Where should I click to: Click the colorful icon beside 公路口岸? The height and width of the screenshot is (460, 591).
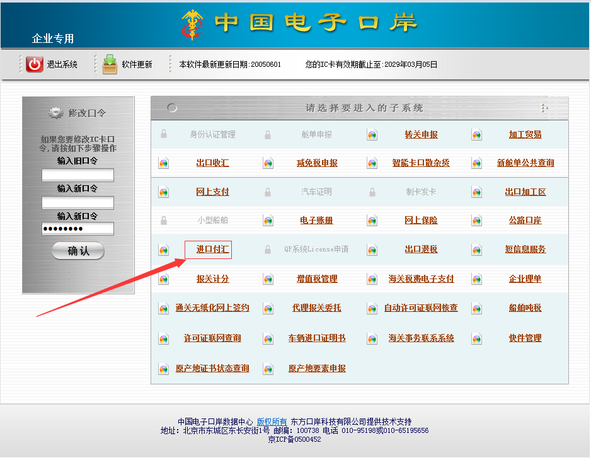[476, 221]
